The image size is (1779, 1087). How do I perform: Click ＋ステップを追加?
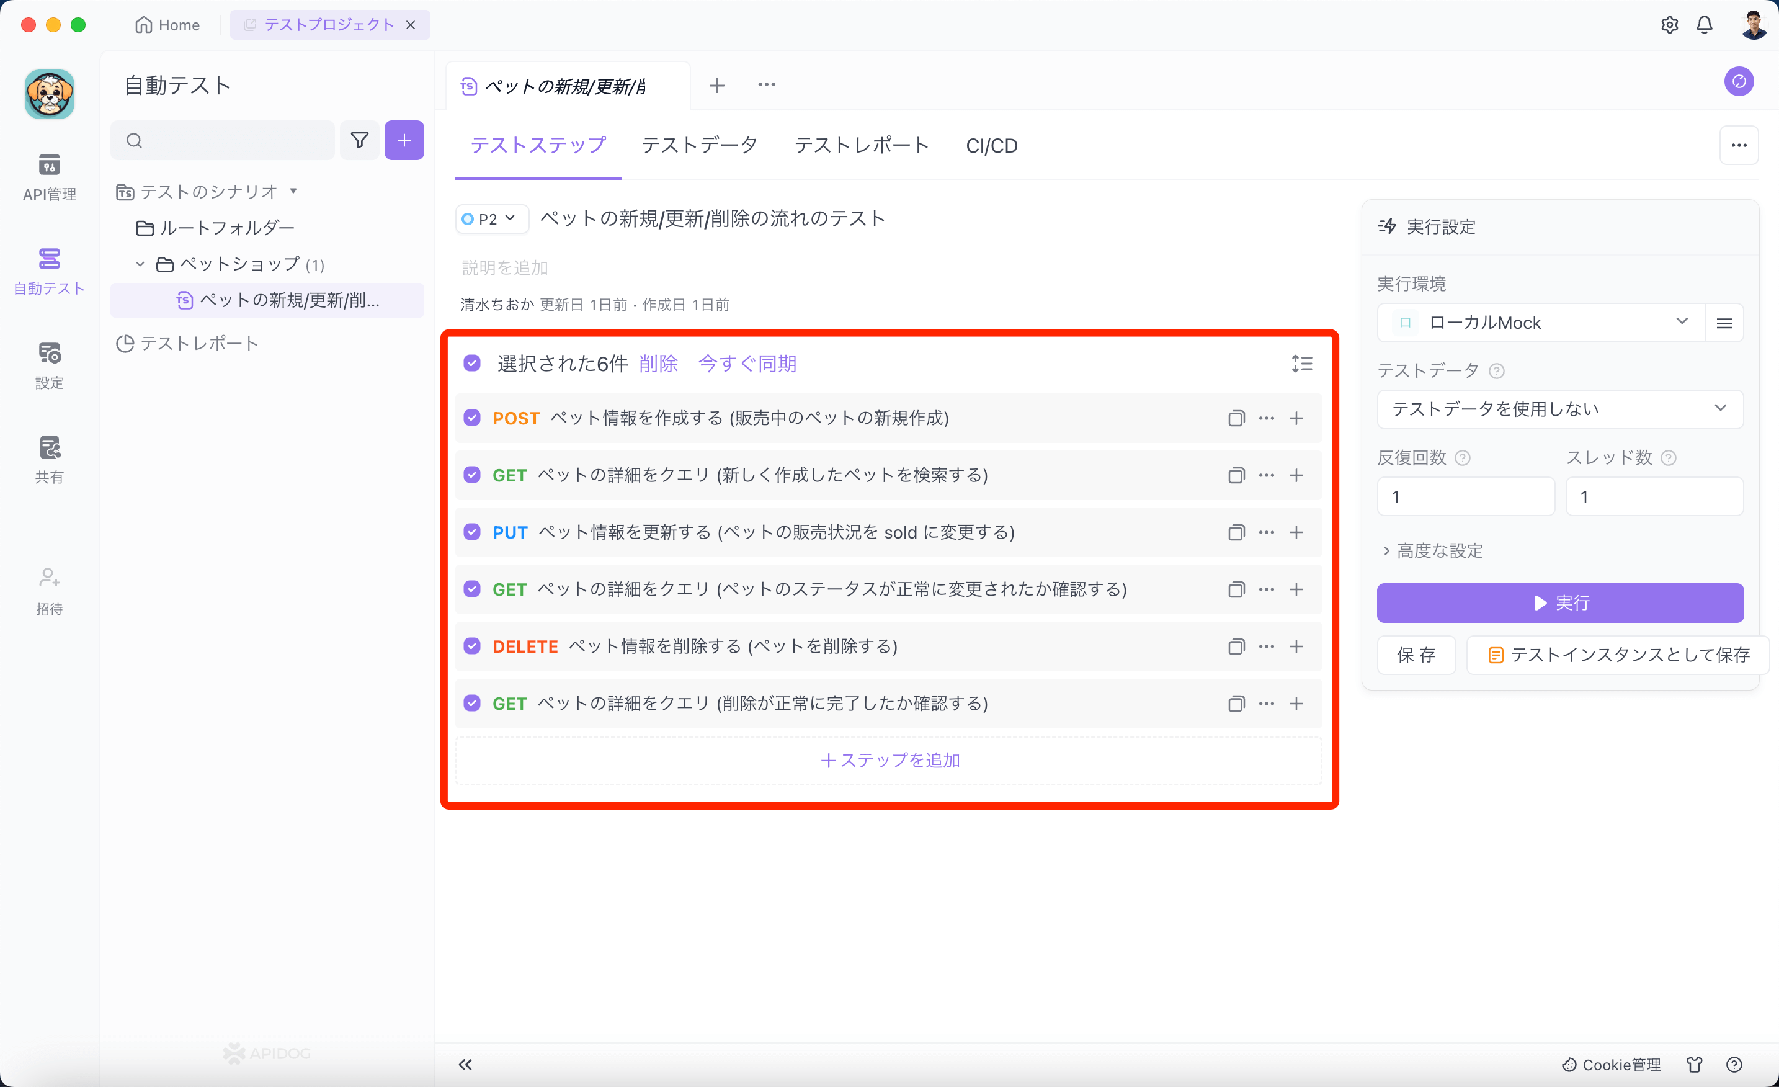point(889,760)
